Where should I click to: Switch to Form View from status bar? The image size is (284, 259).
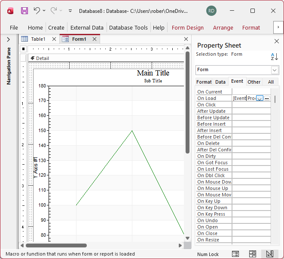coord(235,254)
